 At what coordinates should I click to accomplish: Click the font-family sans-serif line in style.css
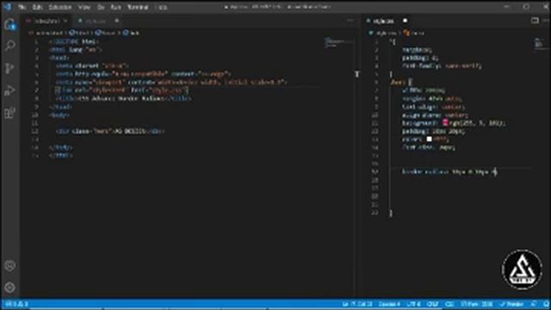pyautogui.click(x=442, y=65)
